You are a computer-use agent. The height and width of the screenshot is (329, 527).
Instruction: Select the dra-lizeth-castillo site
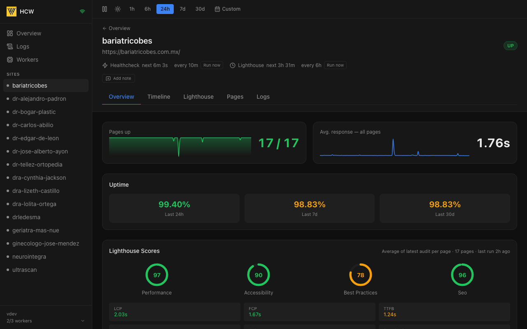point(46,191)
